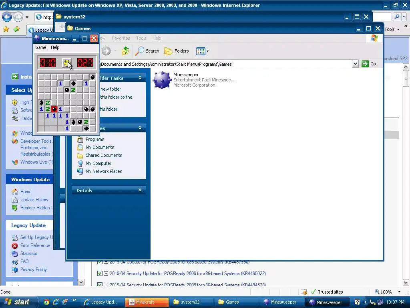Screen dimensions: 410x308
Task: Click the Add to Favorites star-plus icon
Action: (17, 29)
